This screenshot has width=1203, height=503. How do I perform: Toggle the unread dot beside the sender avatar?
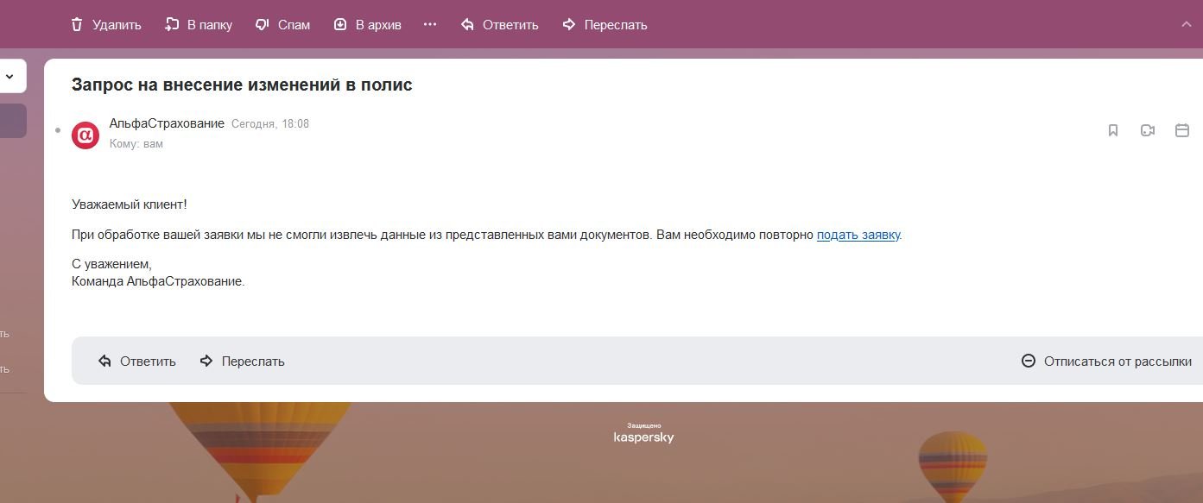58,131
